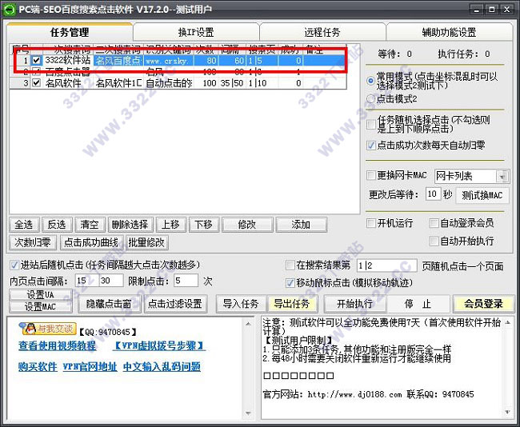This screenshot has width=520, height=427.
Task: Click 设置UA button
Action: [41, 295]
